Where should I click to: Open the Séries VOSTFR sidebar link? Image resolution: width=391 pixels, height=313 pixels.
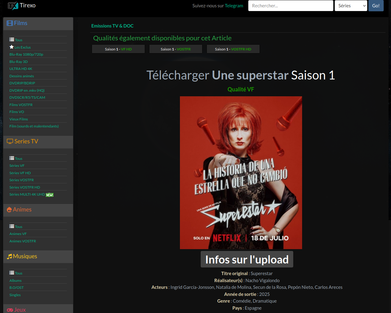[22, 180]
